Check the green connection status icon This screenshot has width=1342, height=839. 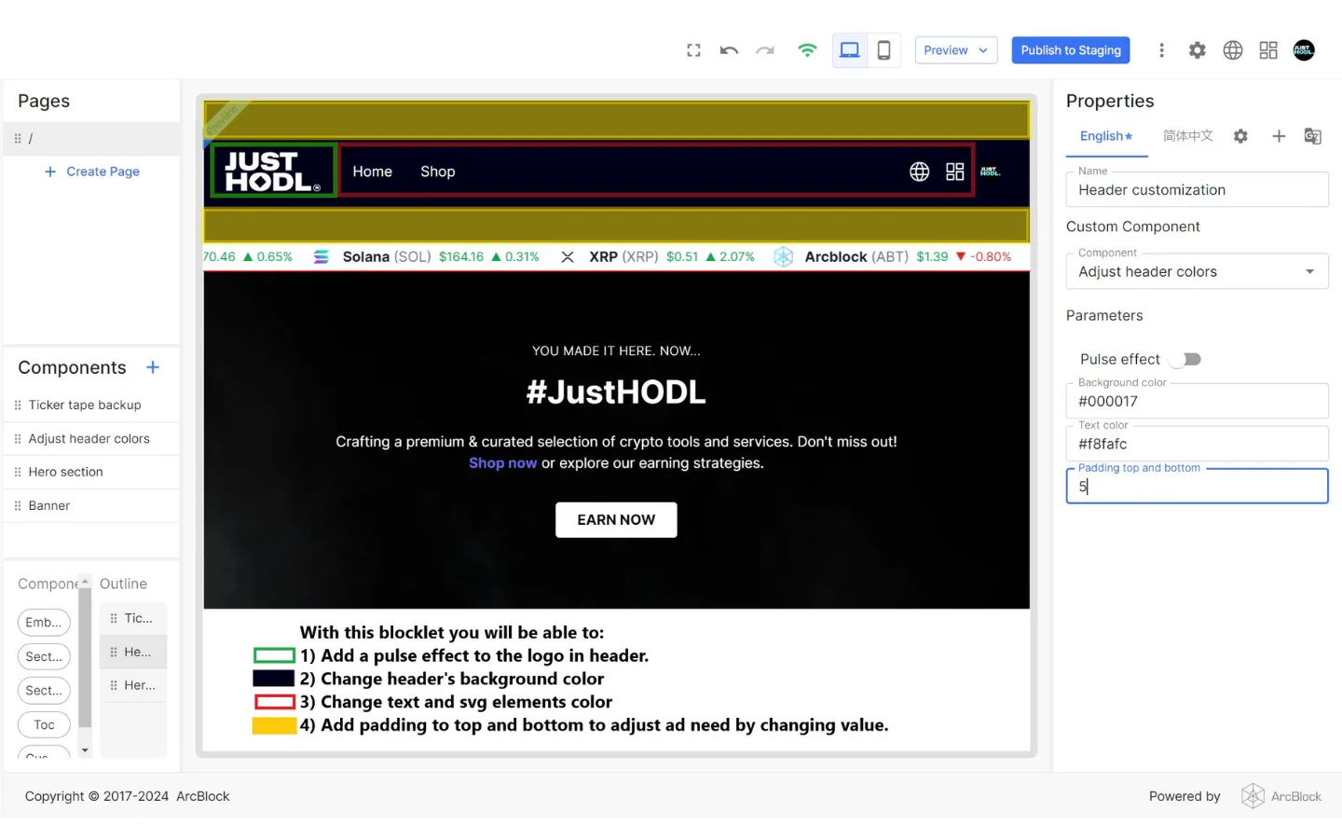tap(807, 50)
